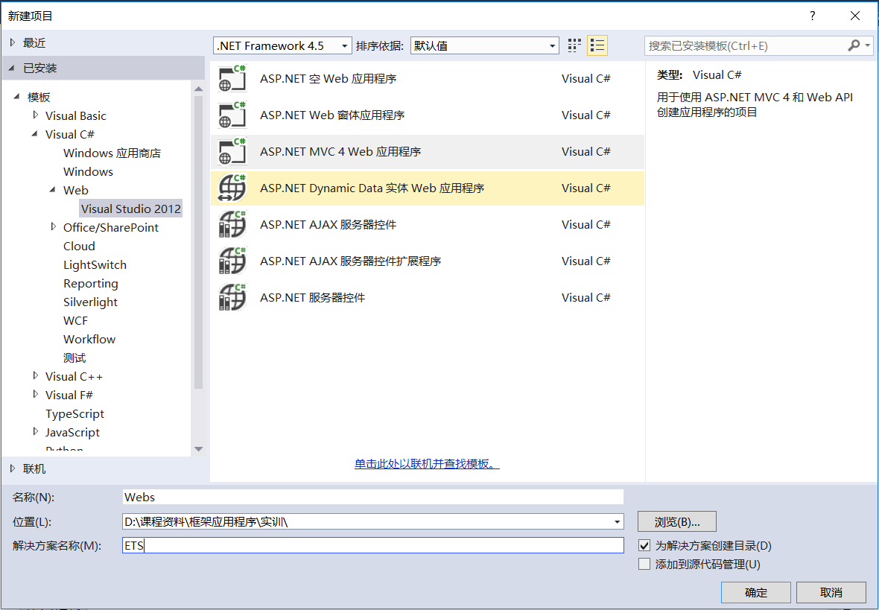
Task: Expand the Office/SharePoint node
Action: 53,226
